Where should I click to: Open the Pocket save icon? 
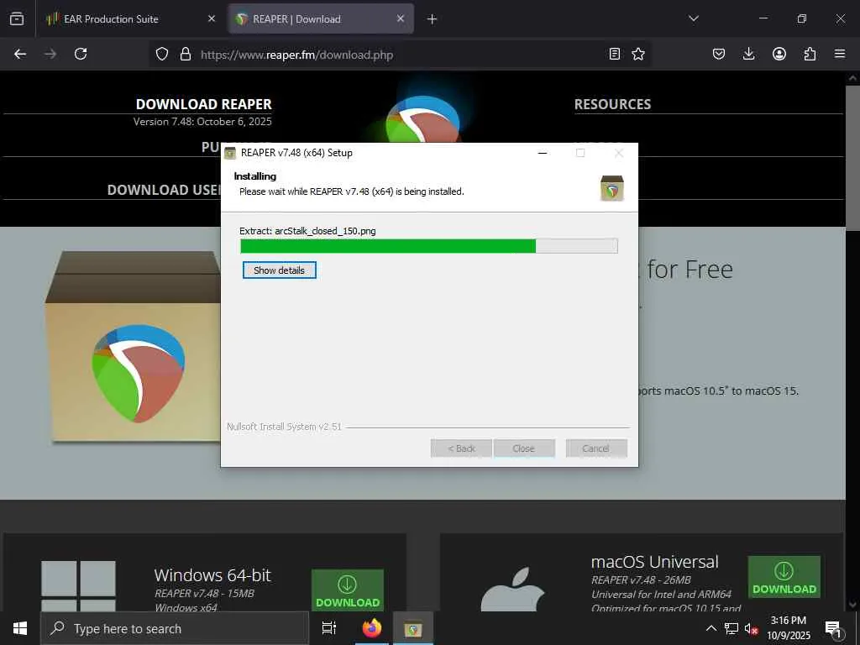(719, 54)
